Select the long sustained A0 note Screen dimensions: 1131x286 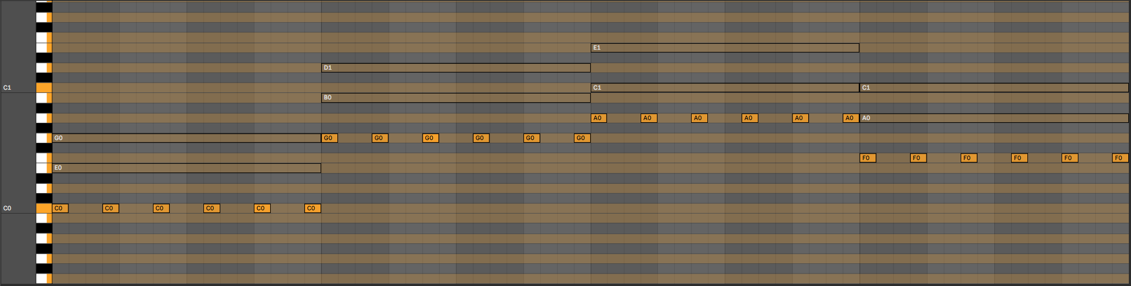click(x=994, y=118)
